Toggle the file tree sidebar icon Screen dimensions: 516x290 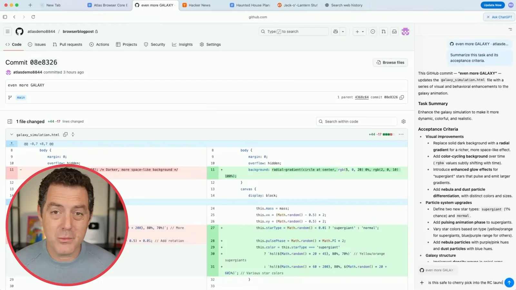pos(10,121)
